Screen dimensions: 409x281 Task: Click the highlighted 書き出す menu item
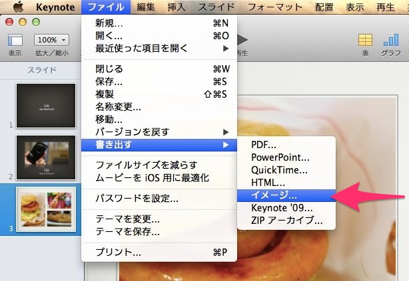pos(159,145)
